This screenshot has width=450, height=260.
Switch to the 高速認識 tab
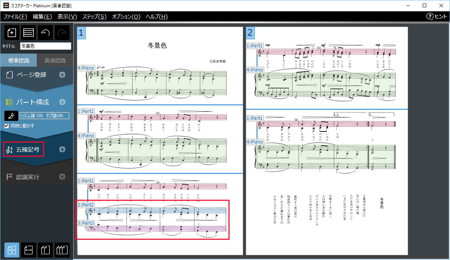coord(55,60)
